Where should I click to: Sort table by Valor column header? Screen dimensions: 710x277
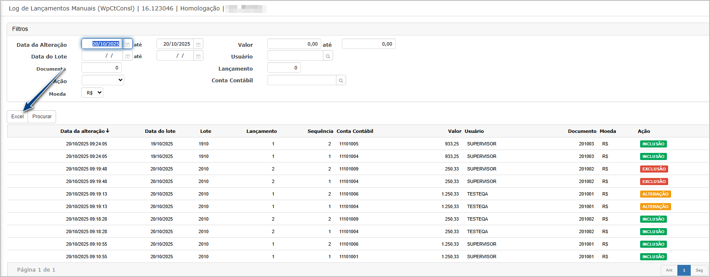point(454,131)
